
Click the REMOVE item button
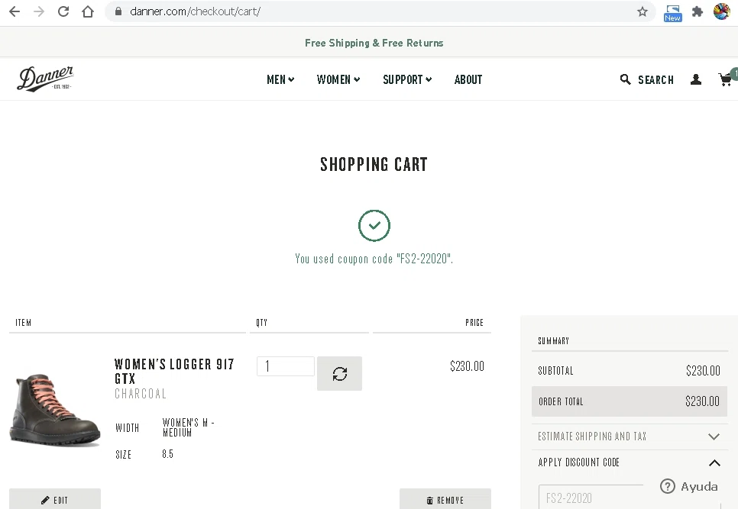(445, 499)
